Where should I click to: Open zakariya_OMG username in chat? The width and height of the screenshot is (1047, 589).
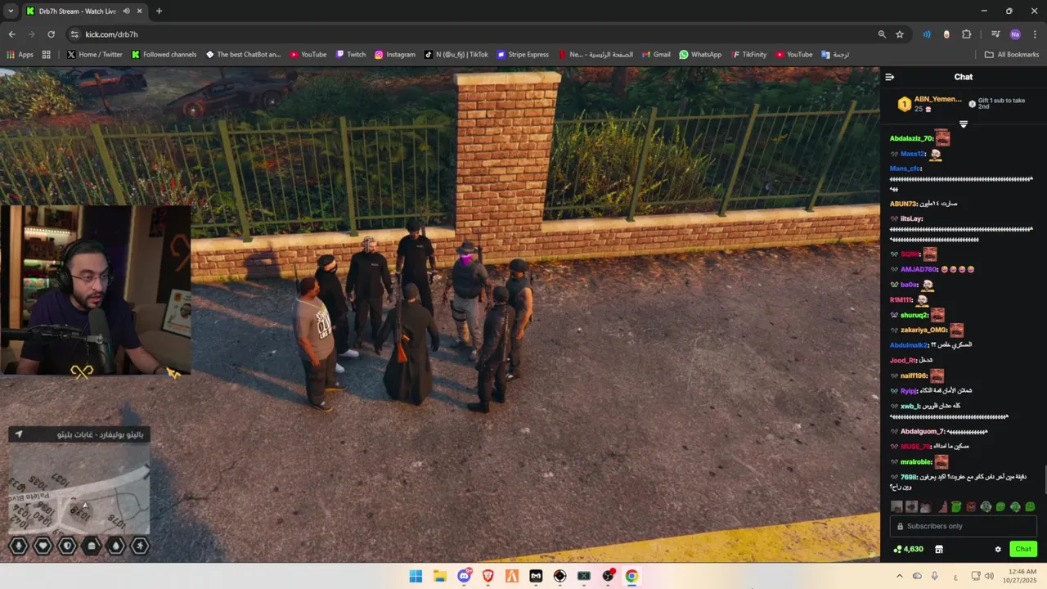click(923, 330)
